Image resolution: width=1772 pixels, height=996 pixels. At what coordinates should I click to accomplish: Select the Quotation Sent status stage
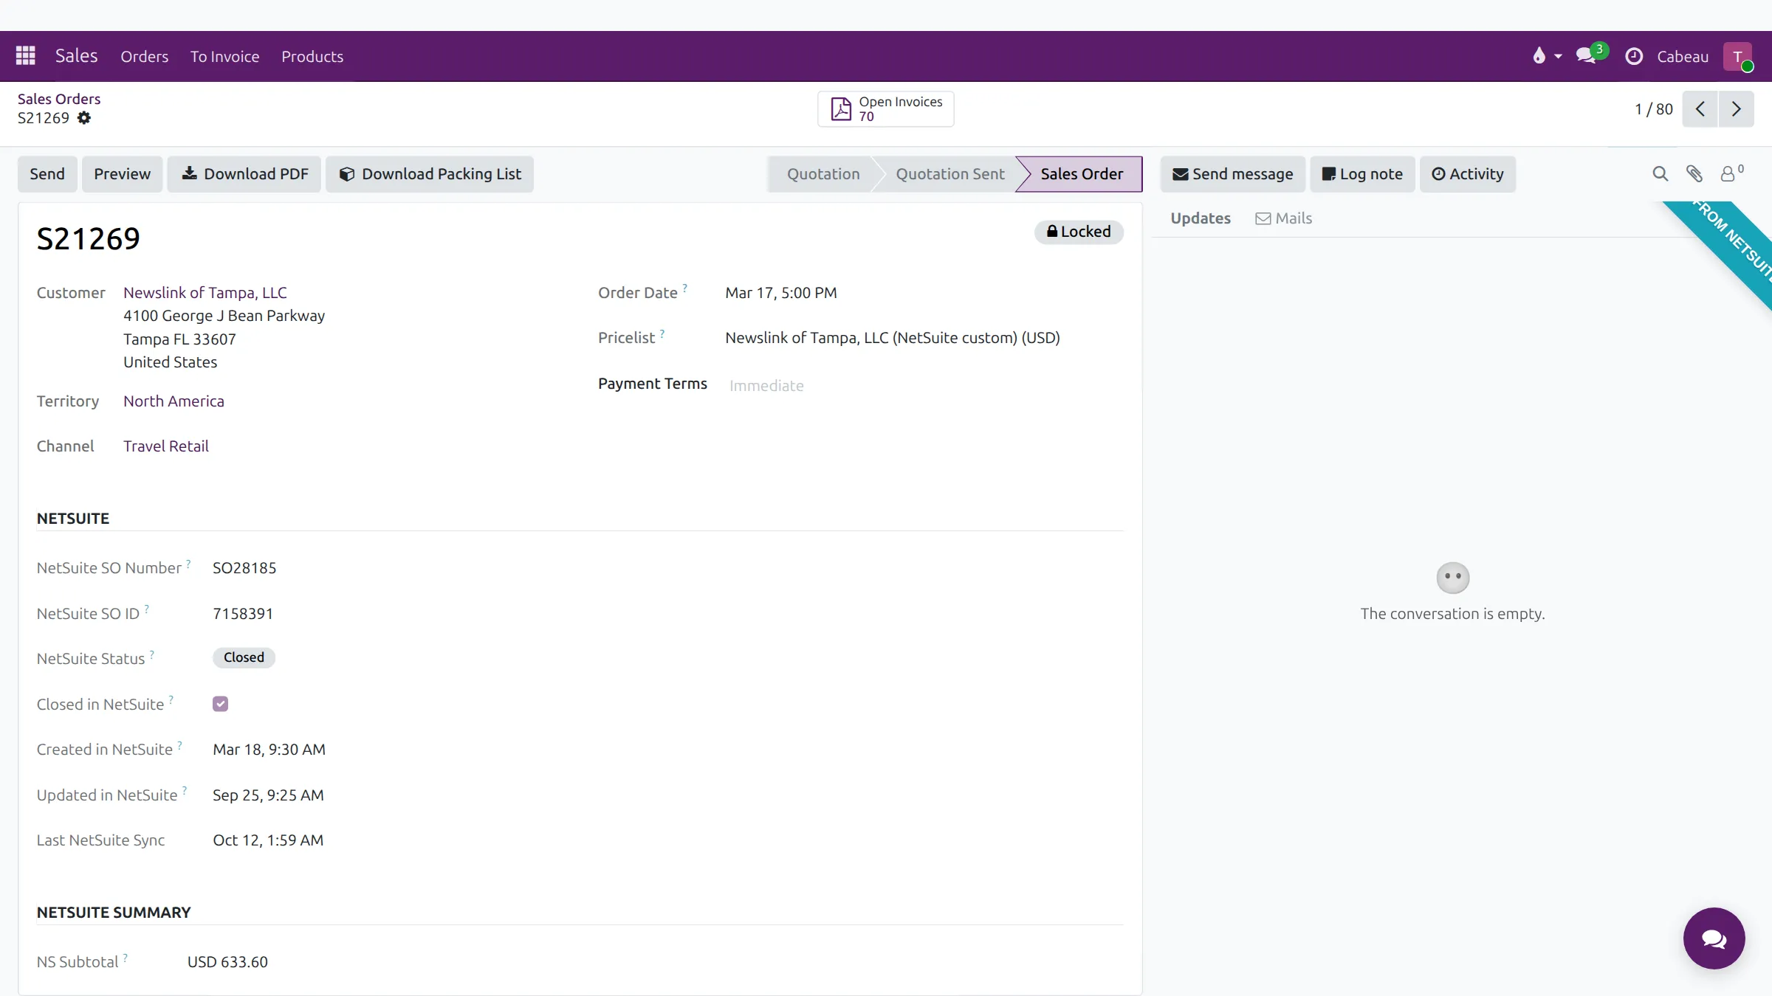949,174
